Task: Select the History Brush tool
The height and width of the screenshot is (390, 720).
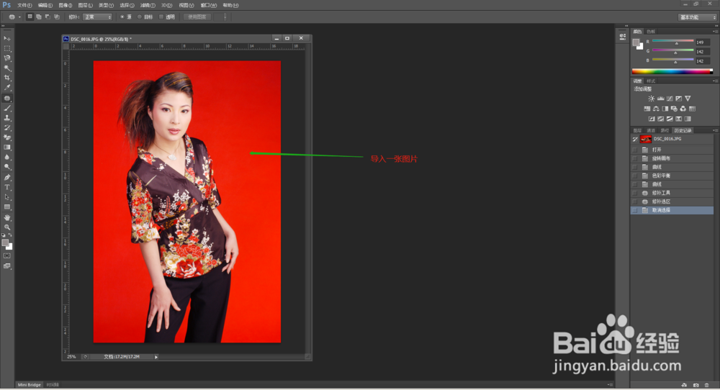Action: click(7, 128)
